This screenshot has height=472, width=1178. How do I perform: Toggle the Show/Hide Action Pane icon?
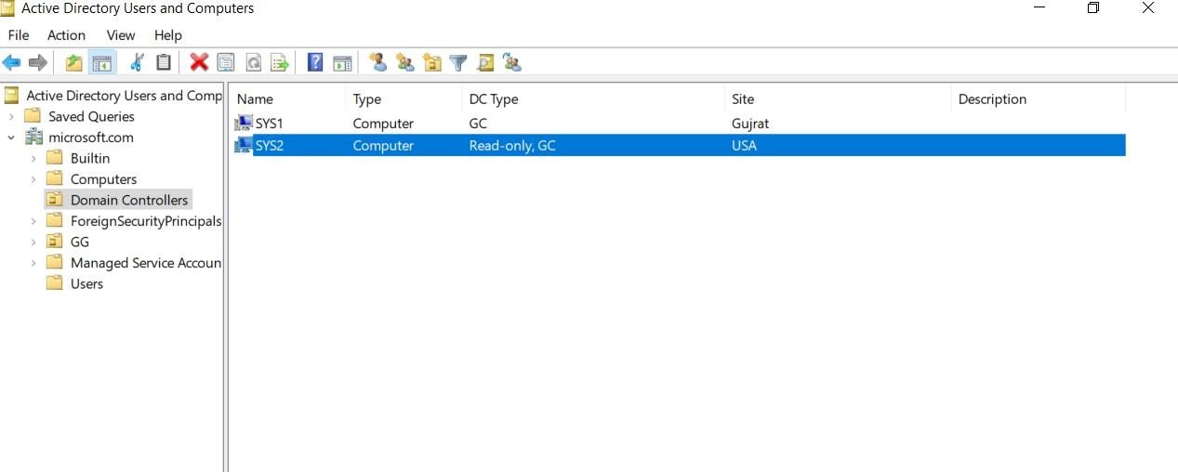point(343,63)
